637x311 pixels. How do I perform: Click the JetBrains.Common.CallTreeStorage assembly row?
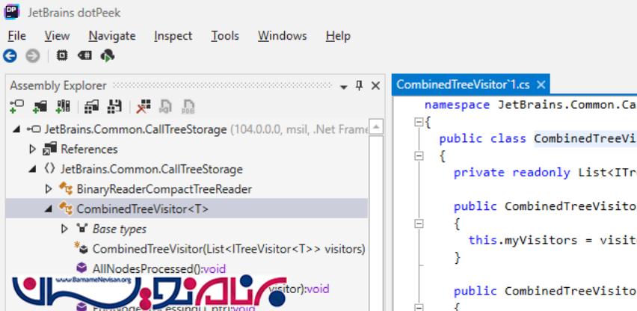tap(187, 129)
